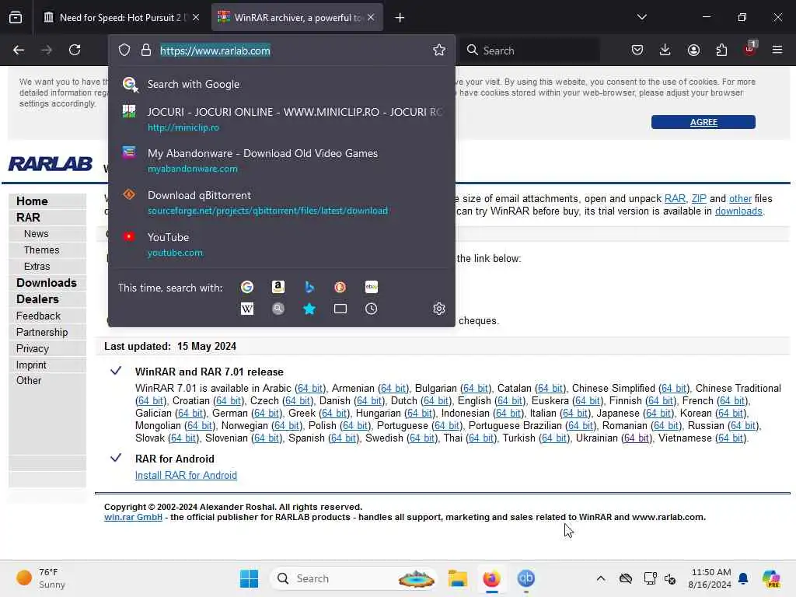Click the AGREE cookie button

703,122
